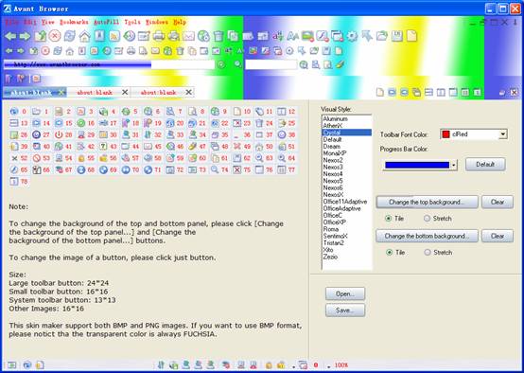The image size is (524, 373).
Task: Open the Toolbar Font Color clRed dropdown
Action: coord(502,134)
